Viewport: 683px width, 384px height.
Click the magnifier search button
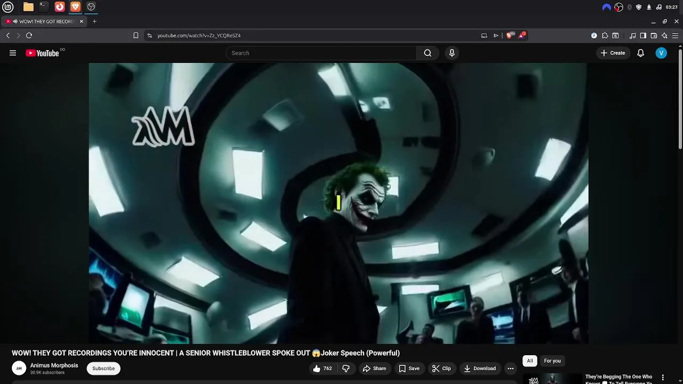coord(427,53)
